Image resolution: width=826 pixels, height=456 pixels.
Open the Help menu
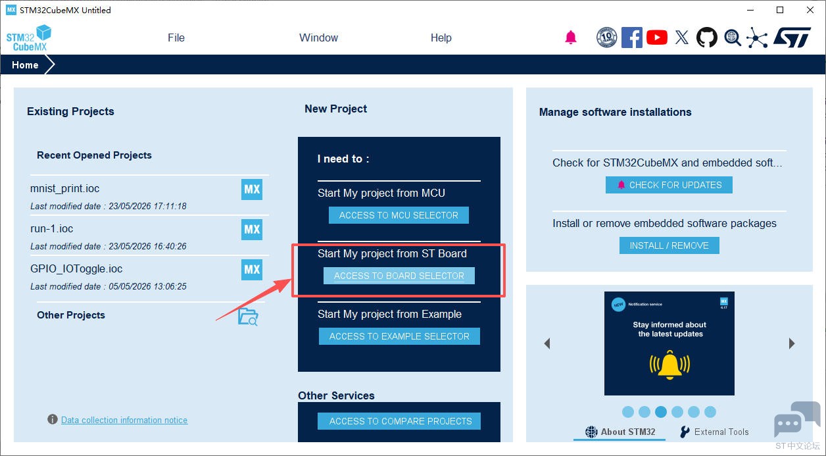(441, 38)
